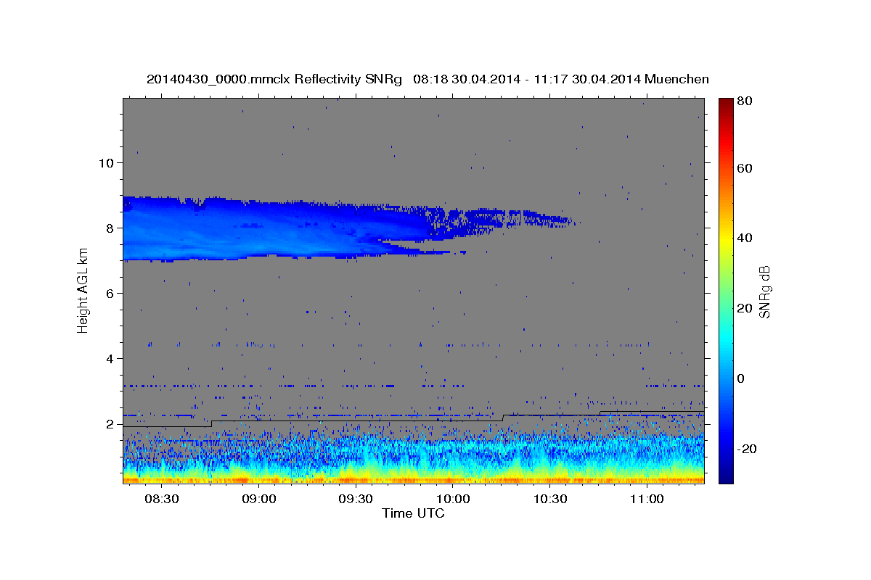
Task: Click the 'SNRg dB' colorbar label
Action: click(764, 291)
